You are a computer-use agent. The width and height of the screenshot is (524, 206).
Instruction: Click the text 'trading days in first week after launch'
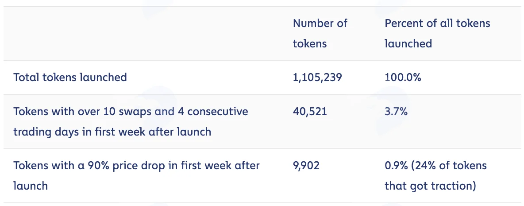coord(112,132)
